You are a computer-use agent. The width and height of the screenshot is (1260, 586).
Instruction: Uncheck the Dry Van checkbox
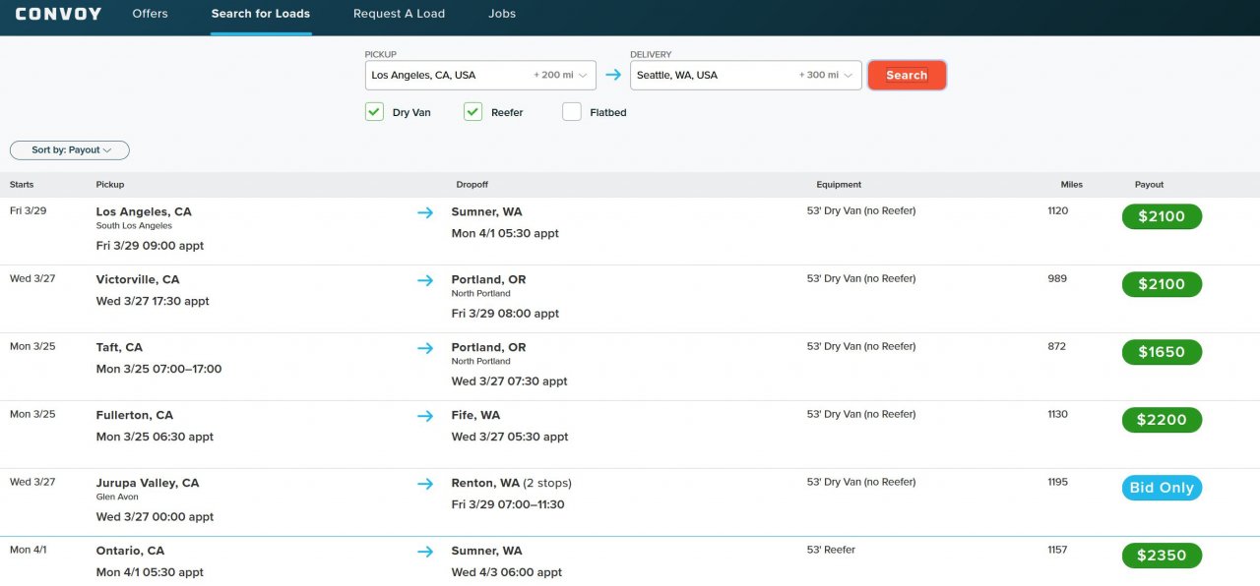[374, 112]
